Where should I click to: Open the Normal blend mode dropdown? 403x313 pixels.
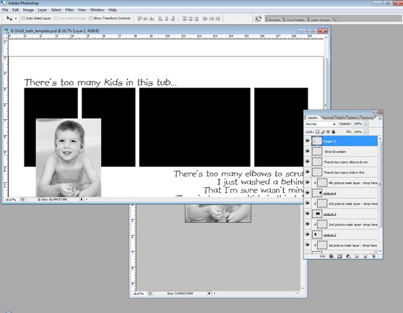coord(321,124)
